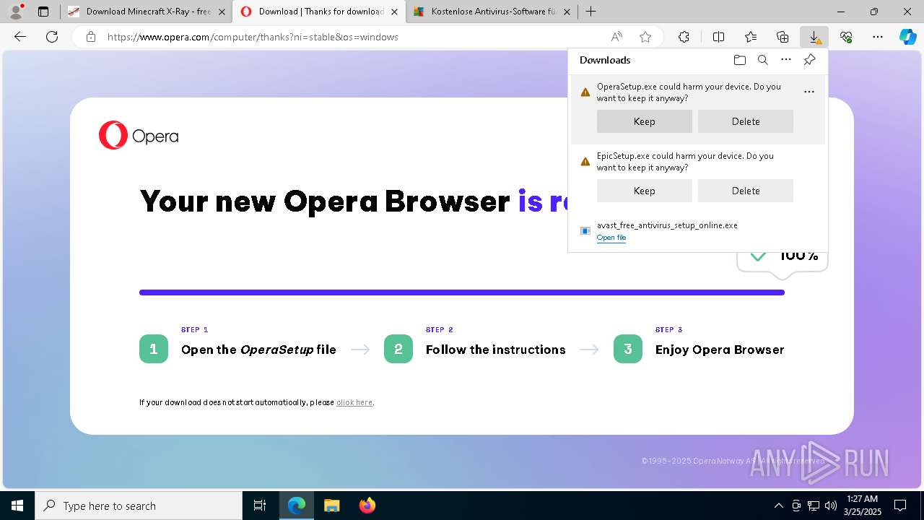Viewport: 924px width, 520px height.
Task: Open Browser essentials heart icon
Action: tap(846, 37)
